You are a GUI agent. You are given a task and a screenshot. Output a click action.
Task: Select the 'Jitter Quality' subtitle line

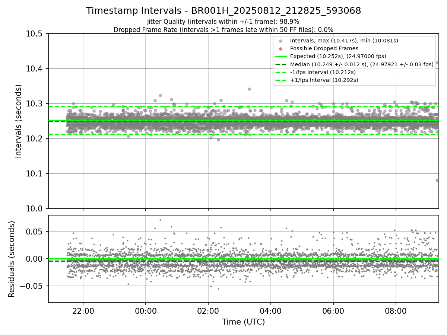pos(223,22)
